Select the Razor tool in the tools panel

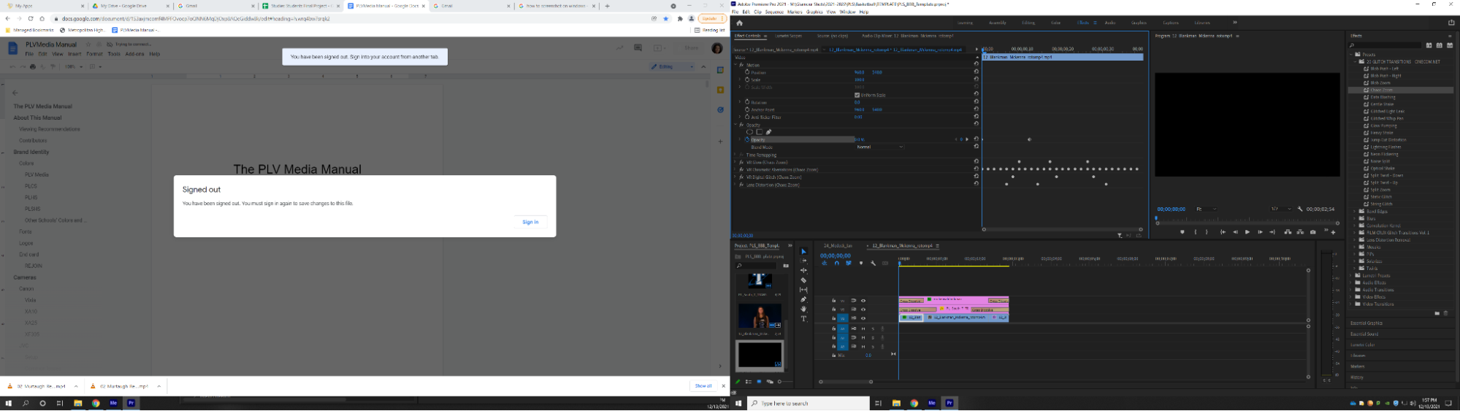803,280
